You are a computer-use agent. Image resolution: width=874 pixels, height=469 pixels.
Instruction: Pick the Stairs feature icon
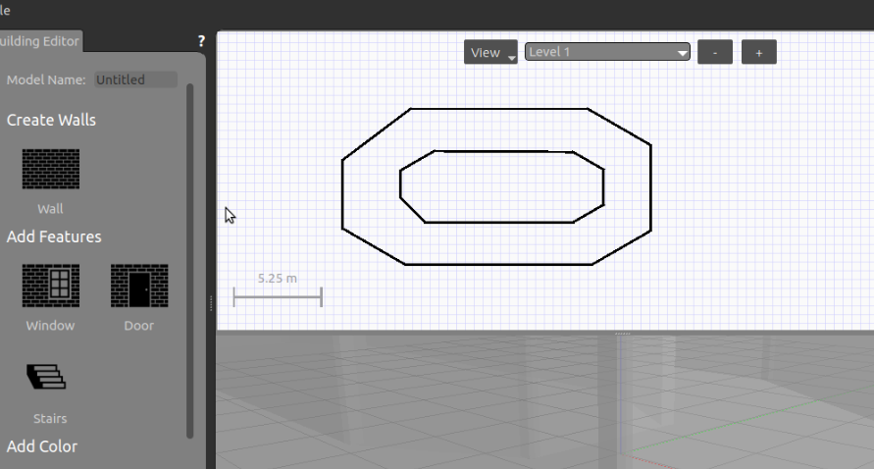click(x=46, y=377)
